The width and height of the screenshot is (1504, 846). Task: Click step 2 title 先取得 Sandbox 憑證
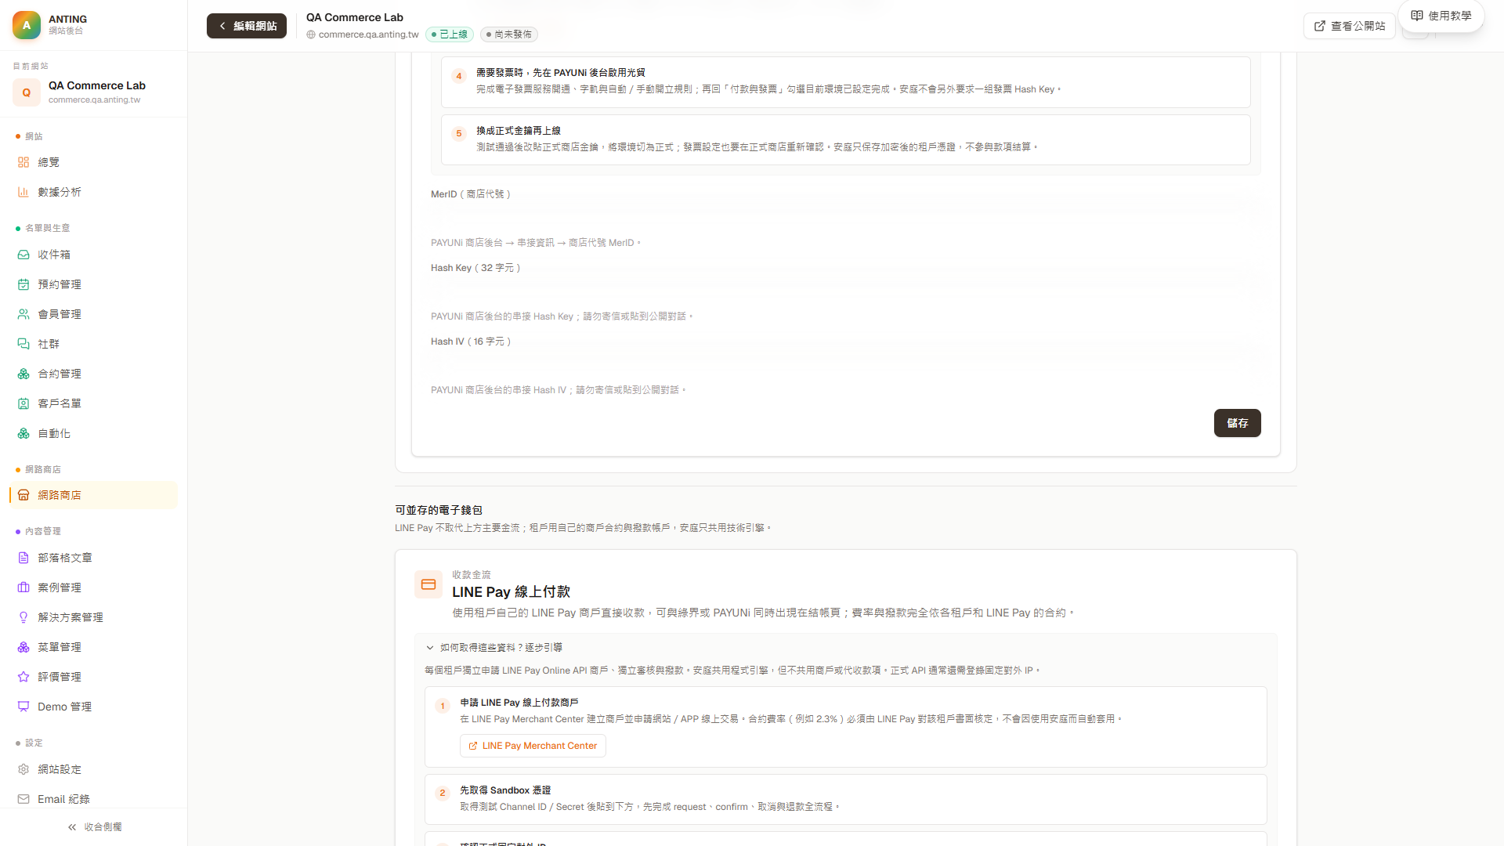coord(505,790)
